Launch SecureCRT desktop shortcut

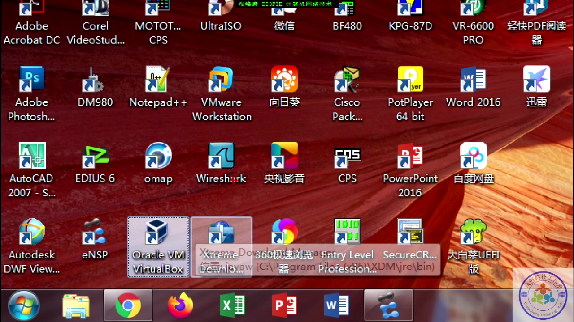tap(410, 240)
